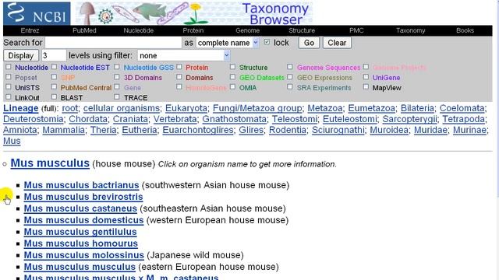Open the complete name dropdown

[227, 43]
